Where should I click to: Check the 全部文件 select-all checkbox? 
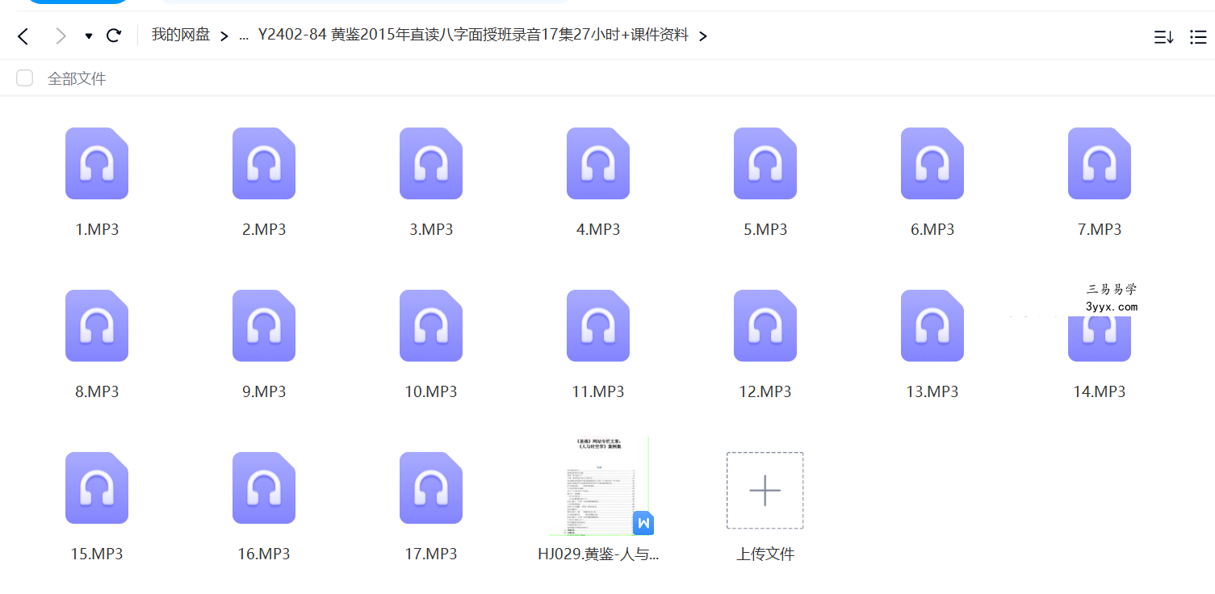(25, 78)
